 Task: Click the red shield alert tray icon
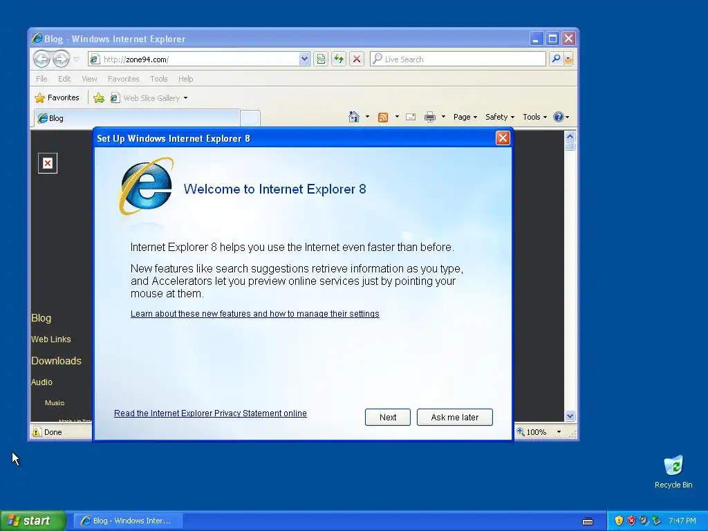click(x=631, y=521)
